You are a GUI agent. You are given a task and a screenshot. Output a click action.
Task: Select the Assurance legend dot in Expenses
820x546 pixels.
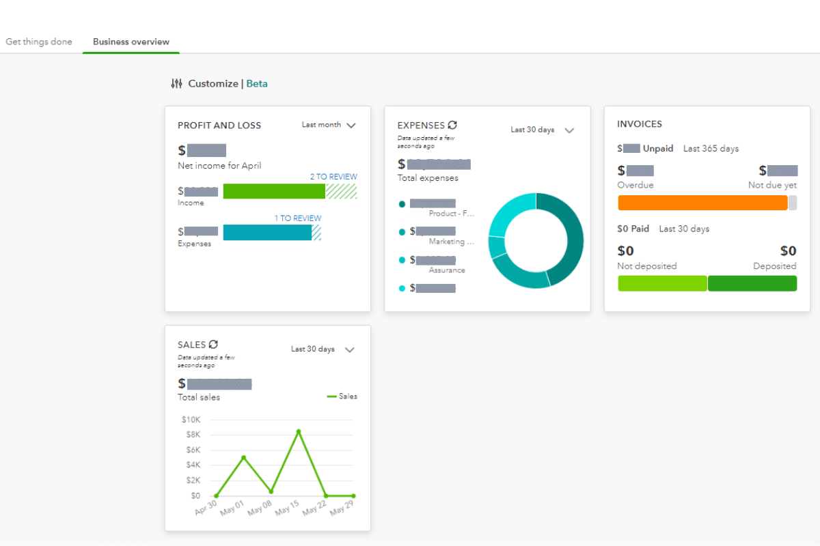(x=402, y=260)
